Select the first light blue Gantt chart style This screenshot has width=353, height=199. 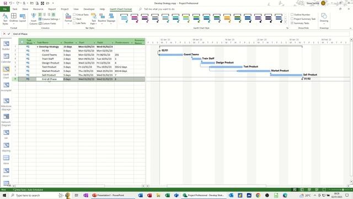point(124,18)
